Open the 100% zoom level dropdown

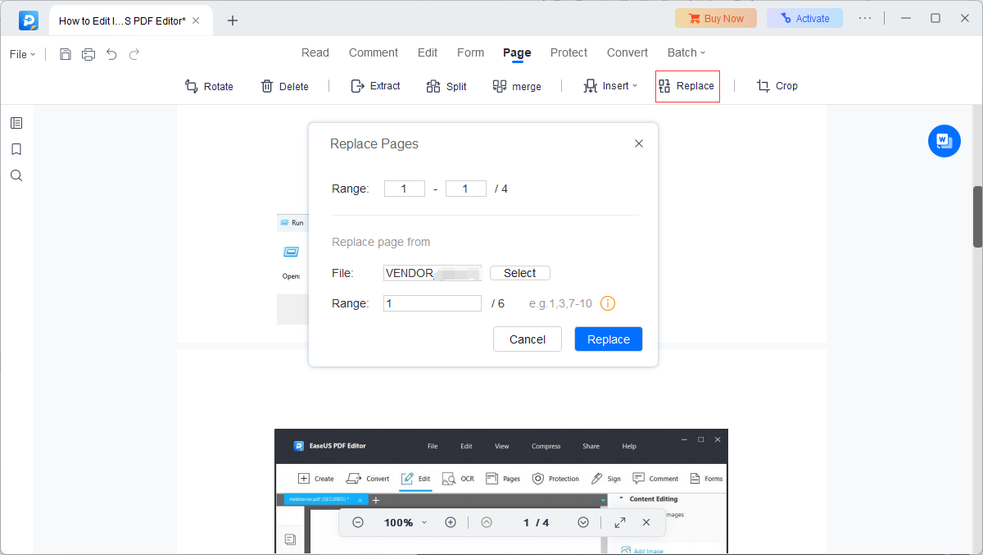coord(405,522)
